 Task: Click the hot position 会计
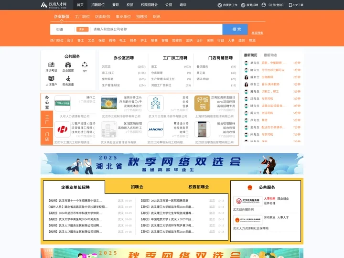70,40
